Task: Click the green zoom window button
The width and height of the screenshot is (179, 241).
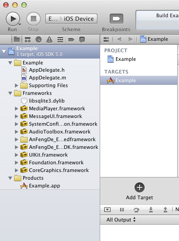Action: click(24, 5)
